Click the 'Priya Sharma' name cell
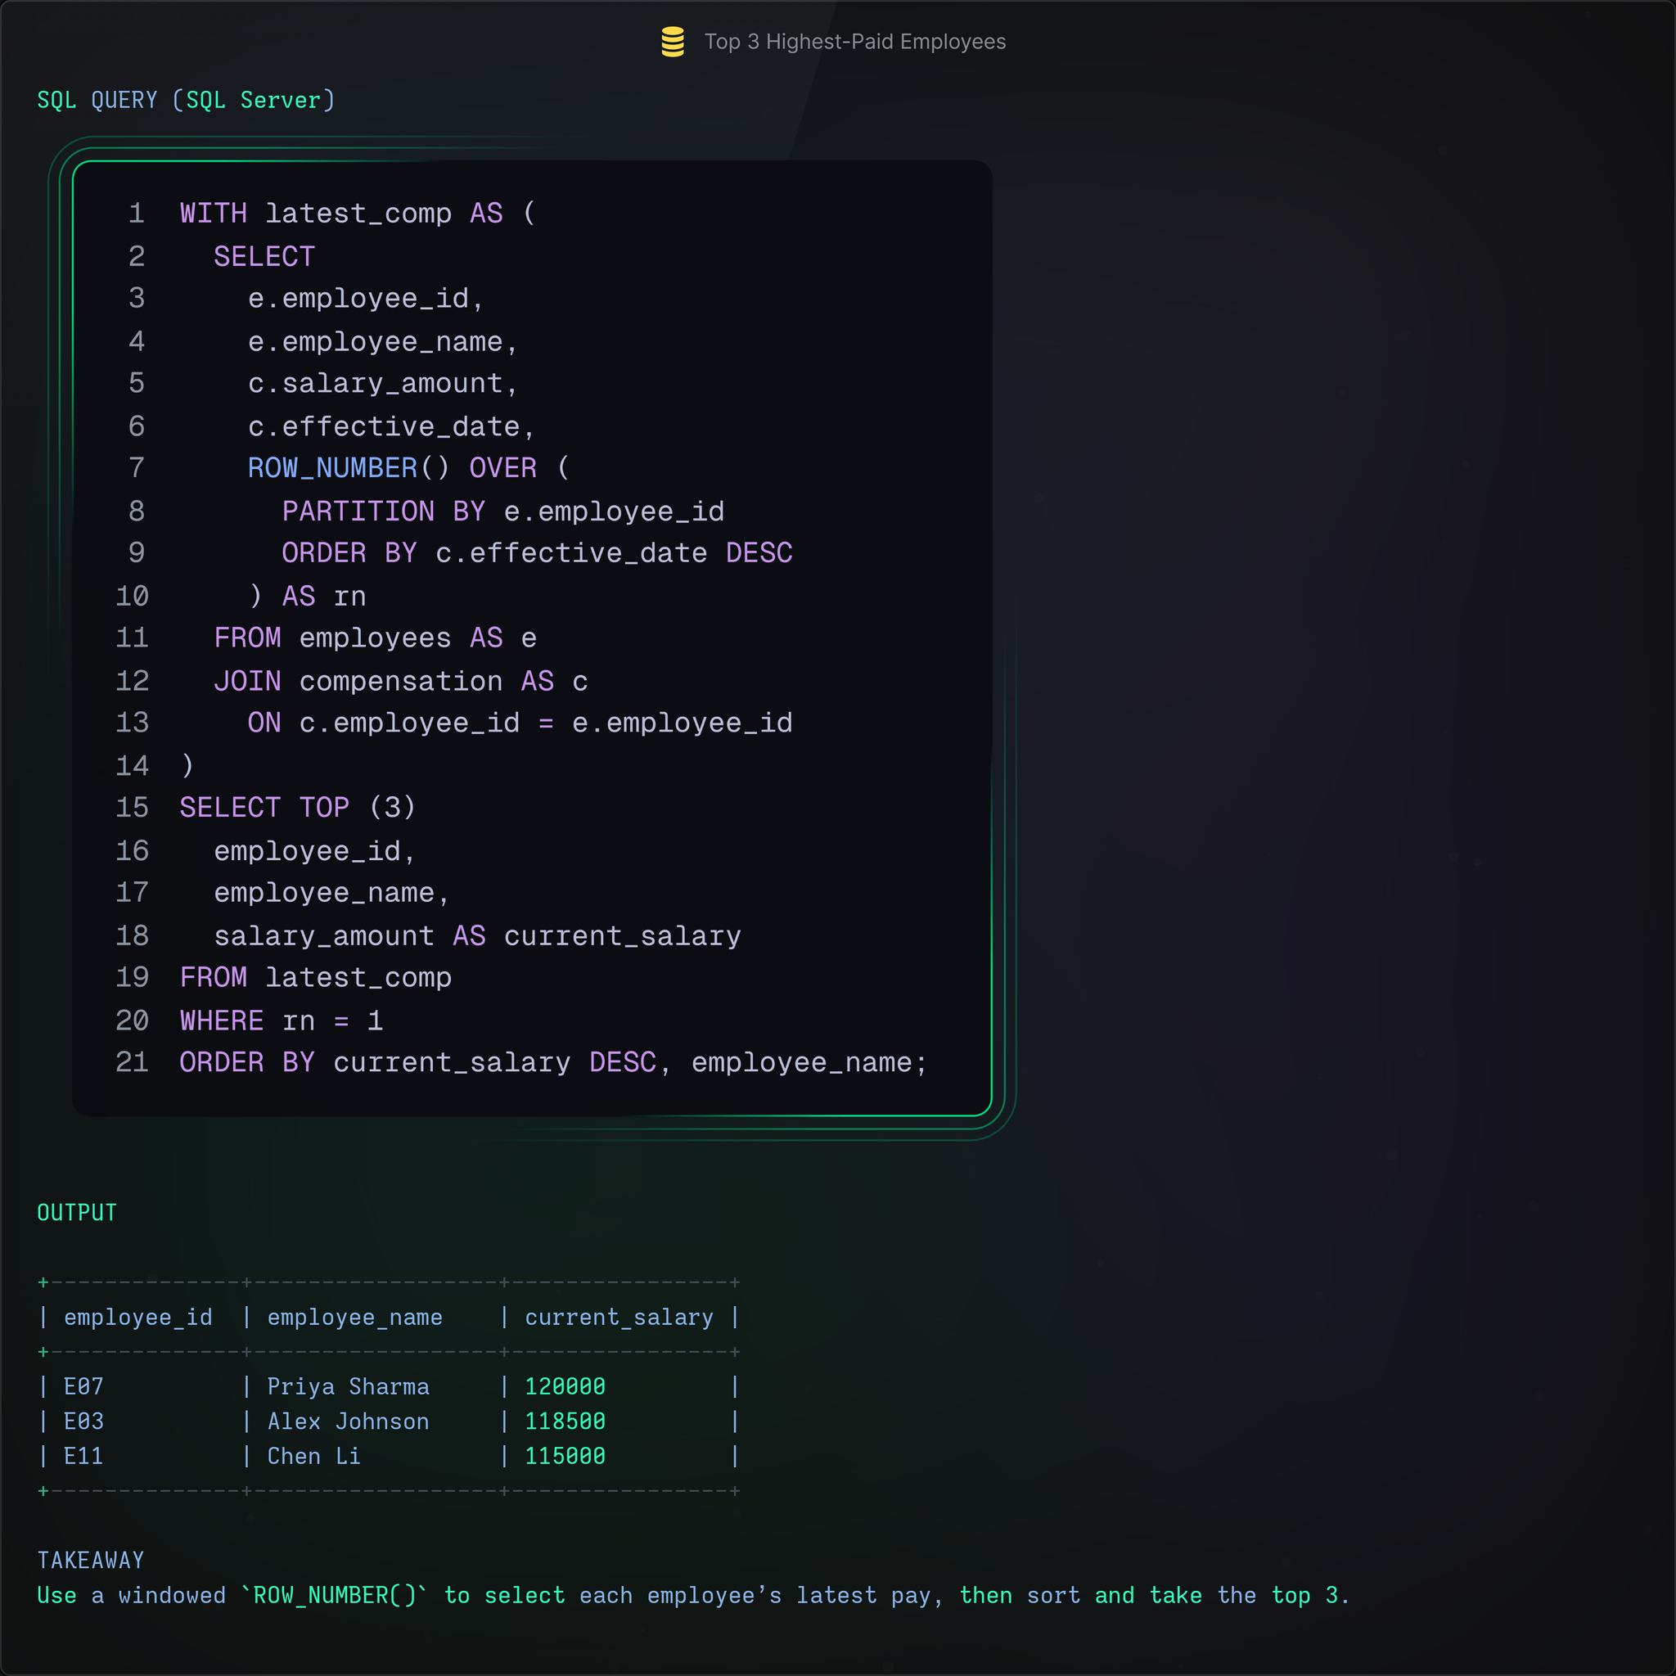 348,1387
